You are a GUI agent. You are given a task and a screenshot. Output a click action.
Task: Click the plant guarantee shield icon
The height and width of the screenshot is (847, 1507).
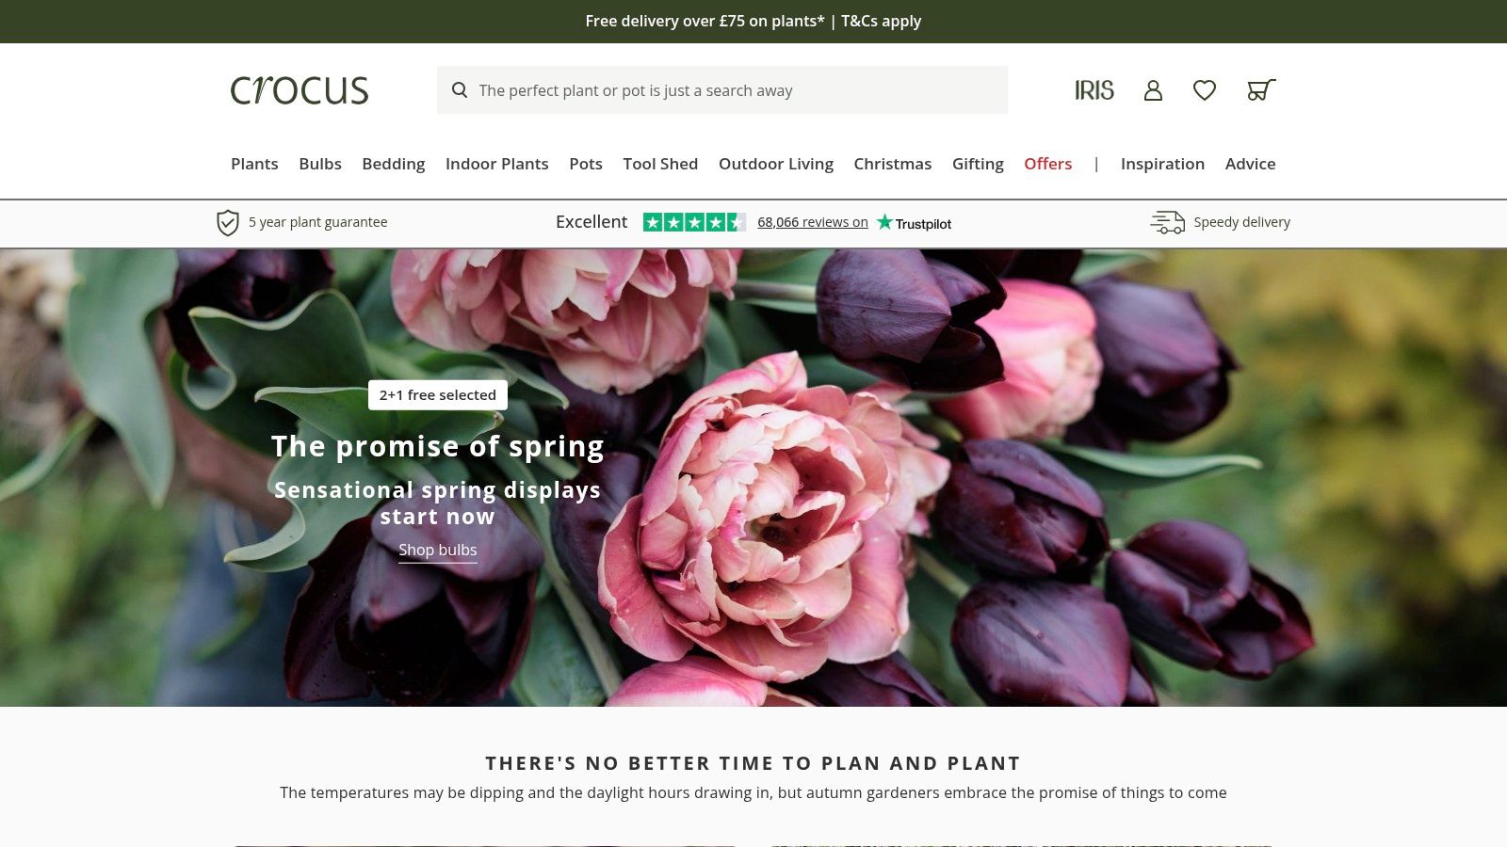point(227,223)
